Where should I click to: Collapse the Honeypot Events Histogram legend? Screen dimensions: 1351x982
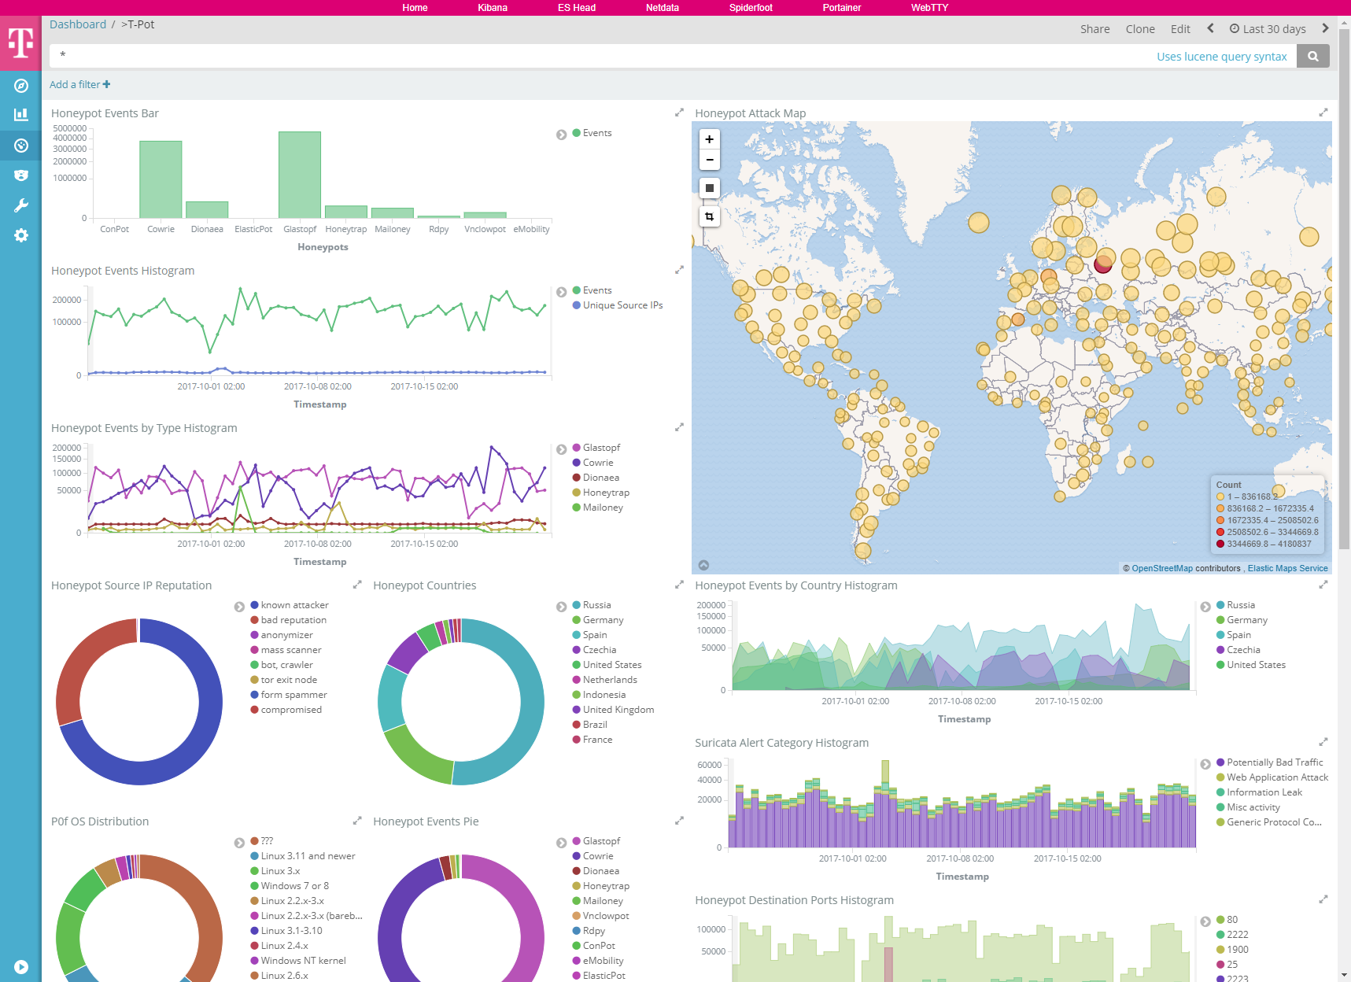[x=561, y=292]
